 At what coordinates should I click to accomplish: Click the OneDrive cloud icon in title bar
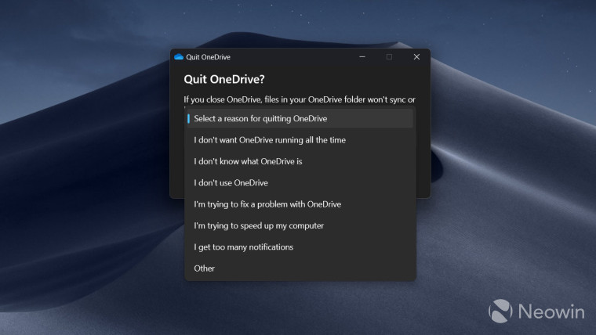point(179,57)
